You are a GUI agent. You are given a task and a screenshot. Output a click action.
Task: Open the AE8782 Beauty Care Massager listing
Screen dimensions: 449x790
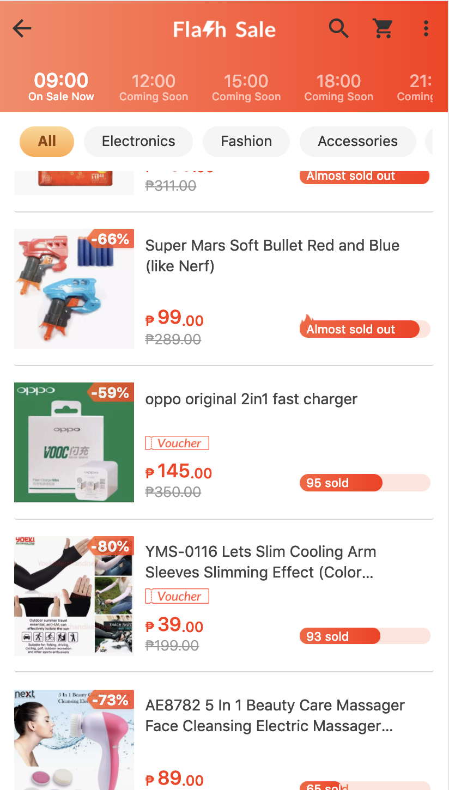275,715
